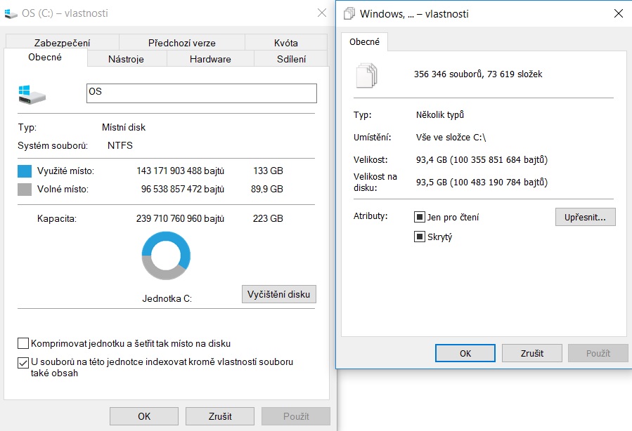Screen dimensions: 632x431
Task: Click the text "93,5 GB (100 483 190 784 bajtů)"
Action: coord(482,183)
